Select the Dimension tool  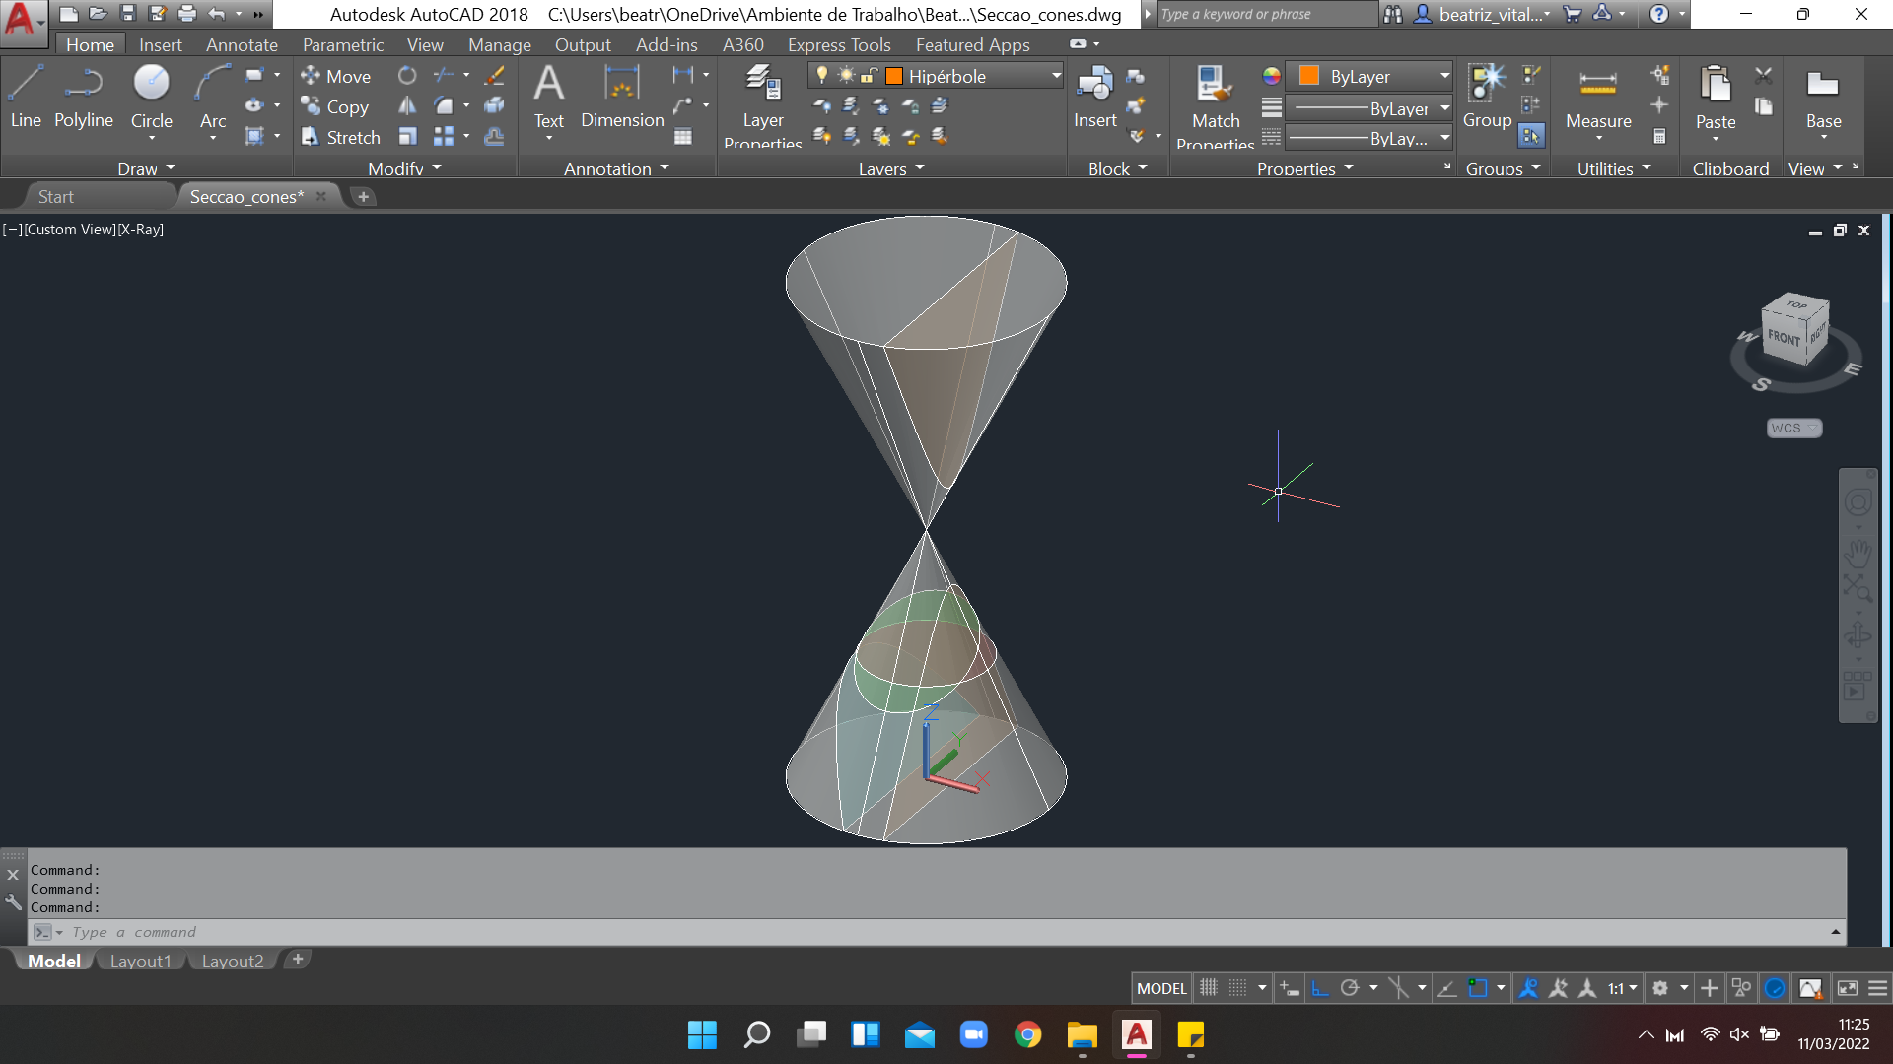(622, 97)
